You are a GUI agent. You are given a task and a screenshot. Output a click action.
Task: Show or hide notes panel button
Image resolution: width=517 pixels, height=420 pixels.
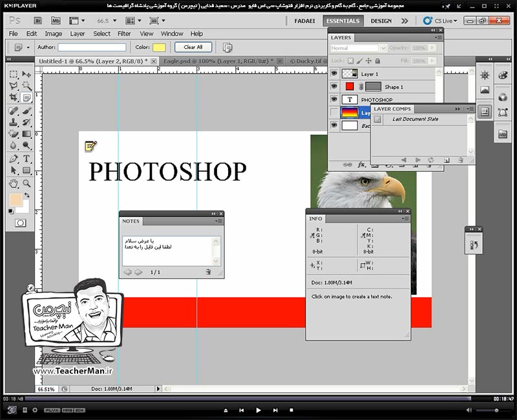(x=227, y=47)
